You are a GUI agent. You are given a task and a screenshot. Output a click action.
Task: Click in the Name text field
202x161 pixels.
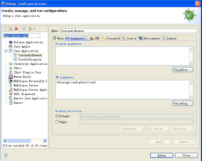point(128,31)
